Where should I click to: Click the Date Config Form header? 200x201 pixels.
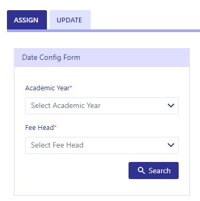point(51,57)
